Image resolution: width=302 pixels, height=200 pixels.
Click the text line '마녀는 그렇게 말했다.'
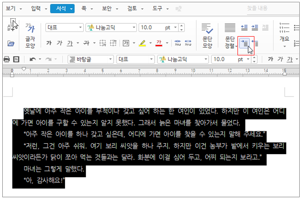[x=54, y=169]
